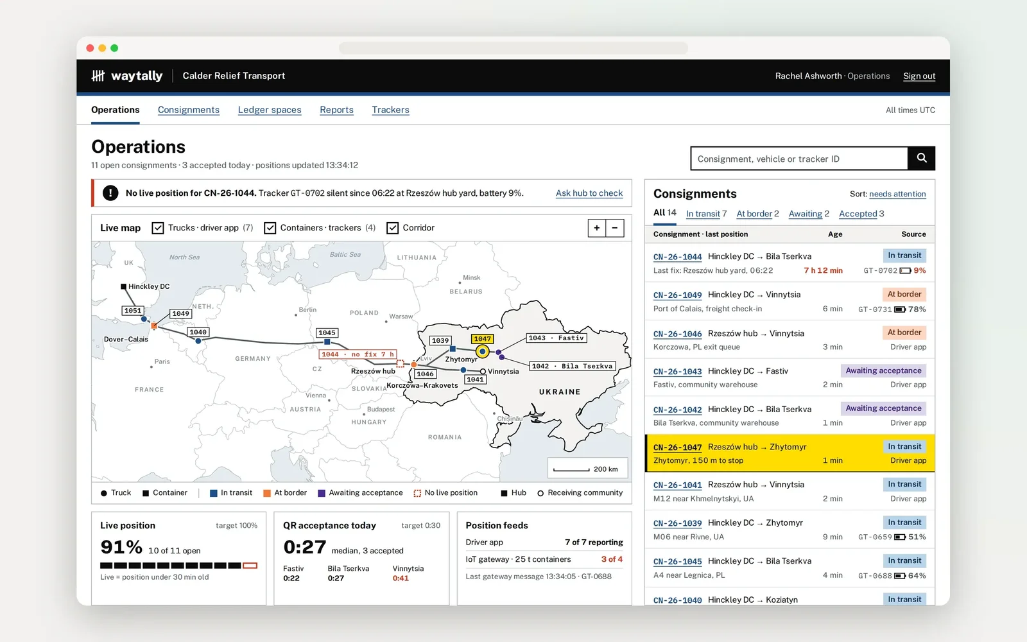Go to the Trackers tab

(390, 110)
